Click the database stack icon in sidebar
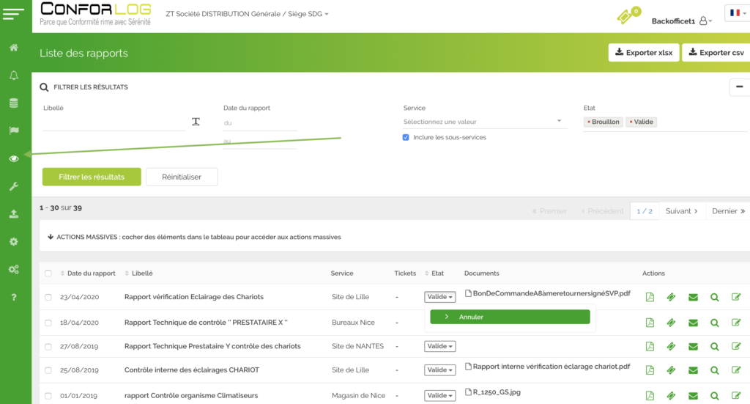 [13, 103]
